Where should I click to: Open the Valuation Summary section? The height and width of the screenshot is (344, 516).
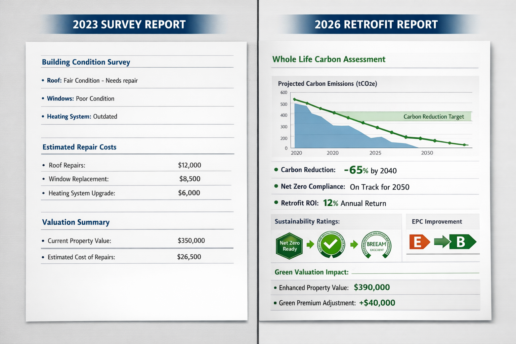(76, 222)
